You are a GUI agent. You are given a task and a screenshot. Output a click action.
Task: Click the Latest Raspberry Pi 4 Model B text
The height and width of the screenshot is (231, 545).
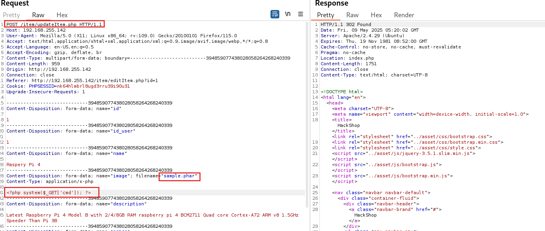[x=153, y=215]
